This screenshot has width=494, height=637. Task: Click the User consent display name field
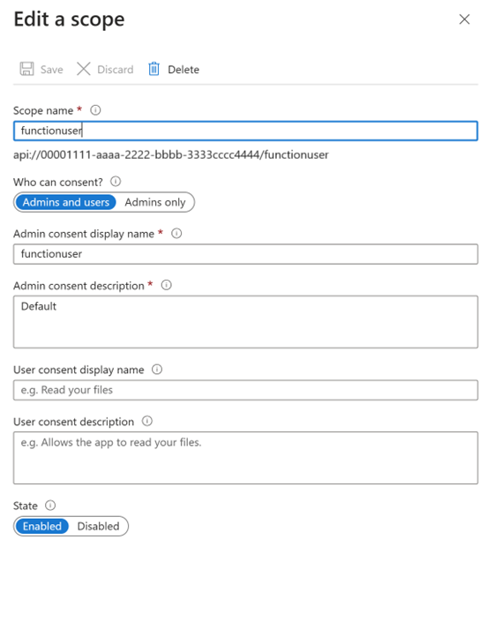tap(245, 390)
